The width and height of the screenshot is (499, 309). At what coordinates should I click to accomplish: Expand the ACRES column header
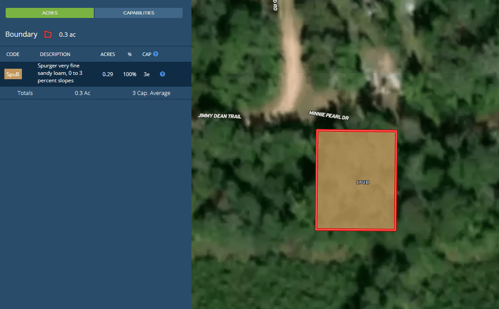point(108,54)
